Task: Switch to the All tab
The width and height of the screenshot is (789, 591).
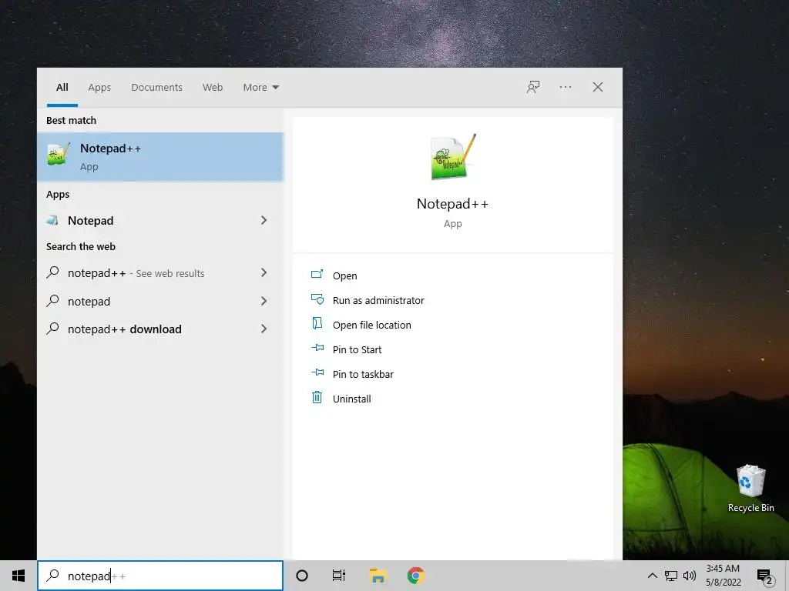Action: (x=62, y=88)
